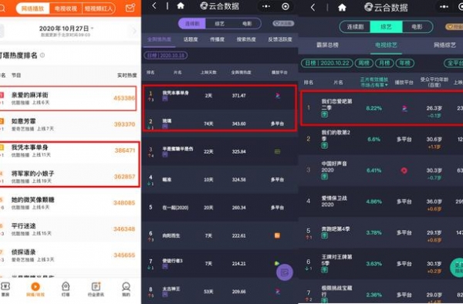The image size is (463, 304).
Task: Go back in the right 云合数据 panel
Action: pos(313,8)
